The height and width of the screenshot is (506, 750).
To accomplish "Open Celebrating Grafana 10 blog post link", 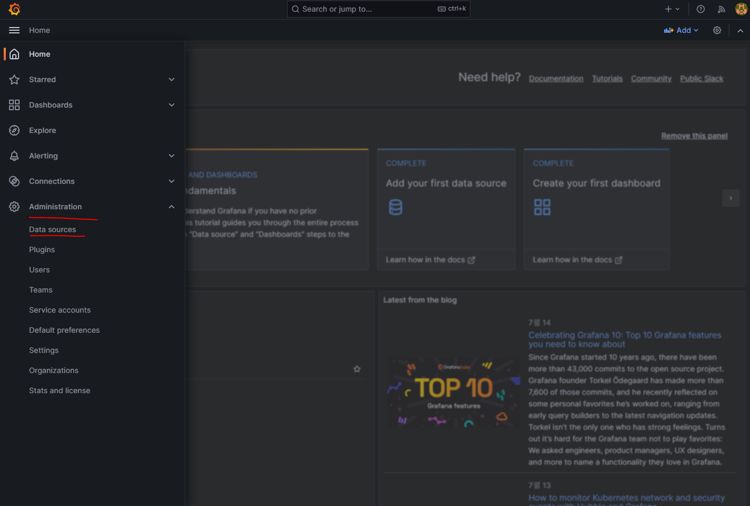I will click(625, 340).
